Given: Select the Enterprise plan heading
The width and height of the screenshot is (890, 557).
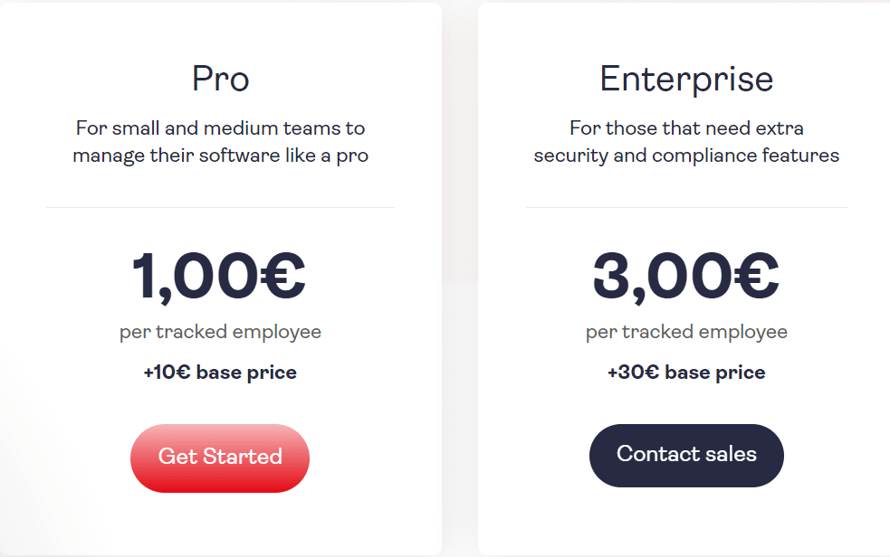Looking at the screenshot, I should click(x=685, y=80).
